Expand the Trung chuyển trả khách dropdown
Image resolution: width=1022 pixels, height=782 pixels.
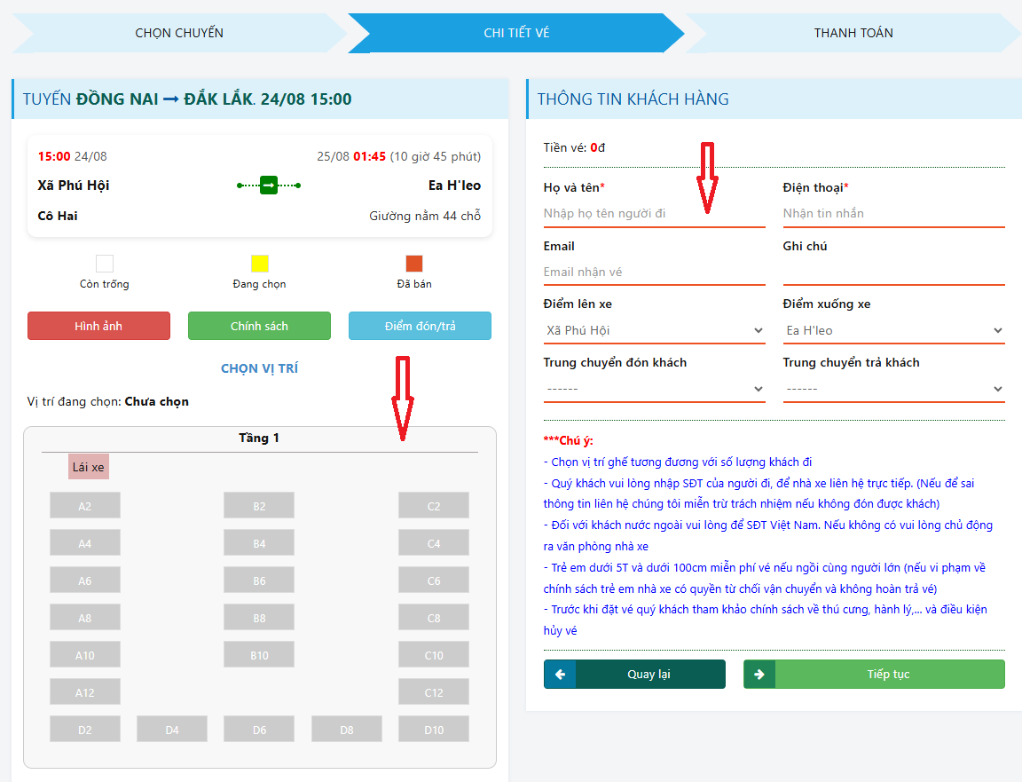point(893,389)
